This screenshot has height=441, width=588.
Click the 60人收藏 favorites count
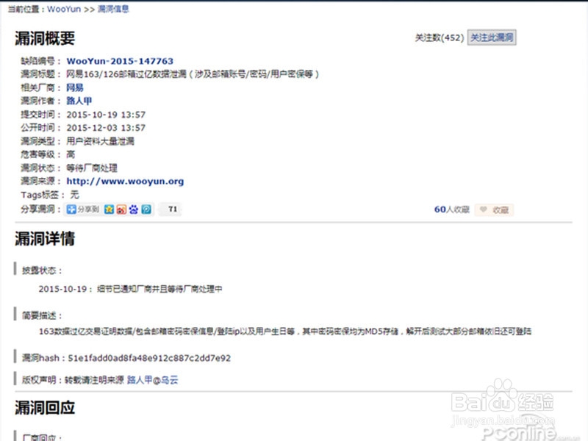[452, 209]
